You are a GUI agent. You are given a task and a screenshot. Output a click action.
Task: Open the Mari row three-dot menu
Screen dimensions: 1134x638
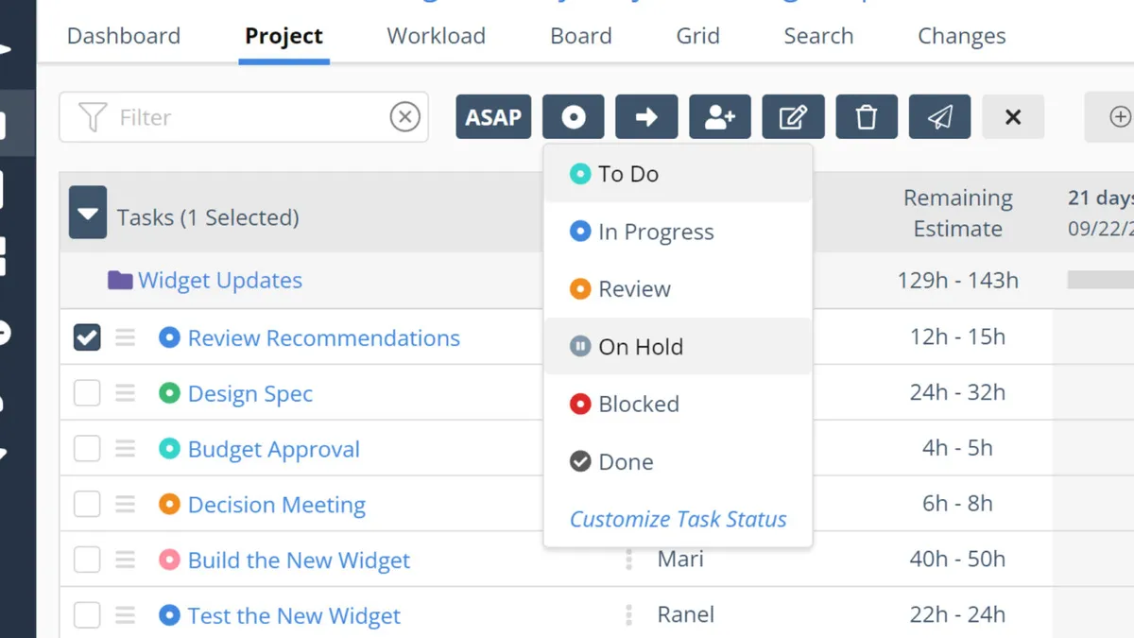click(628, 560)
